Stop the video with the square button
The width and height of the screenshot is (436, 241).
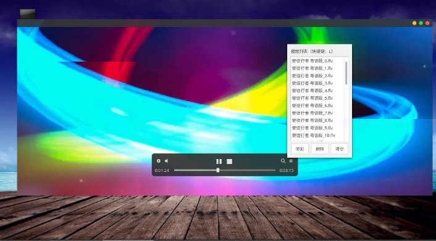(x=229, y=161)
